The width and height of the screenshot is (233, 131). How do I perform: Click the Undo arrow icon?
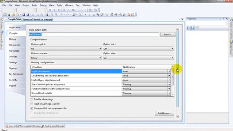[x=62, y=15]
